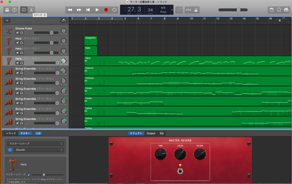Image resolution: width=292 pixels, height=184 pixels.
Task: Click the red Record button
Action: pyautogui.click(x=106, y=10)
